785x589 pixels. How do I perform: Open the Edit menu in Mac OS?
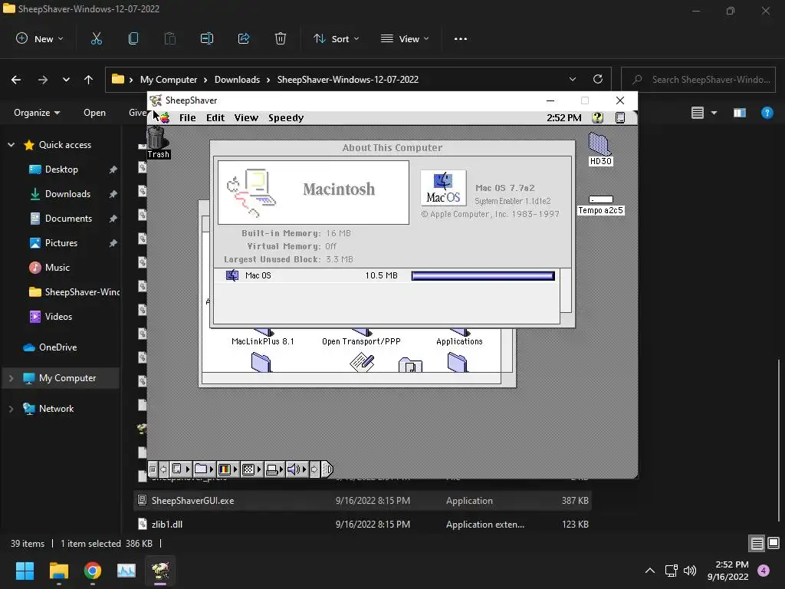pos(215,117)
